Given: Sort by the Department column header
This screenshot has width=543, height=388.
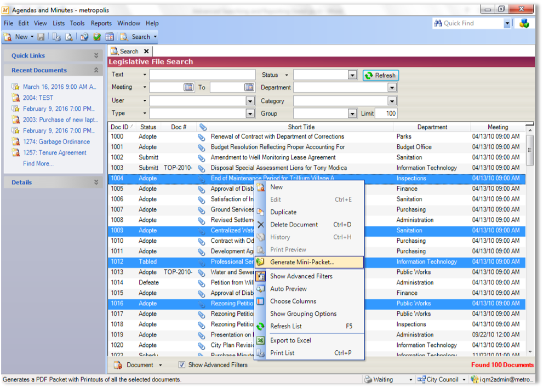Looking at the screenshot, I should pos(432,127).
